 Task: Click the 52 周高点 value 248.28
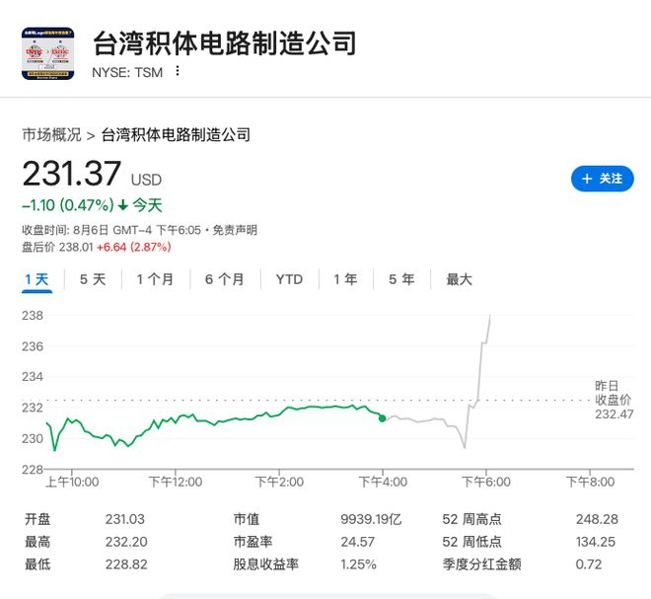597,519
